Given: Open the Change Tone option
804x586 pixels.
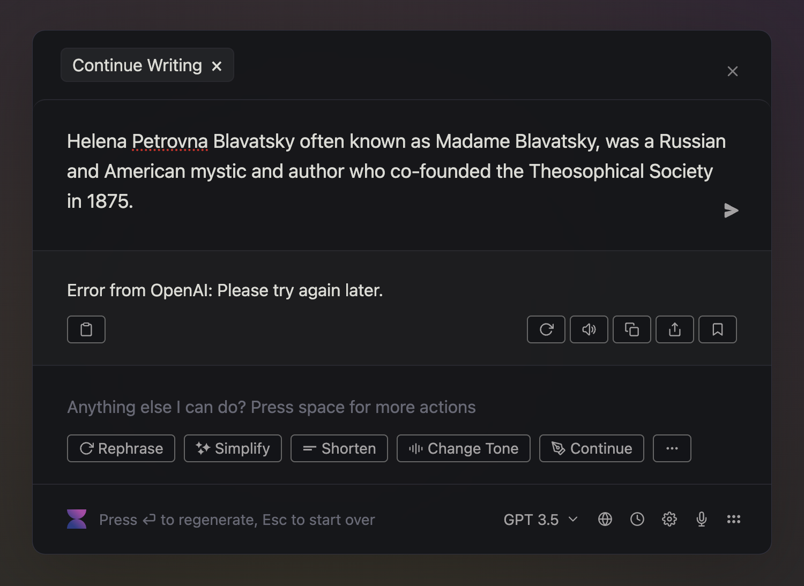Looking at the screenshot, I should click(464, 448).
